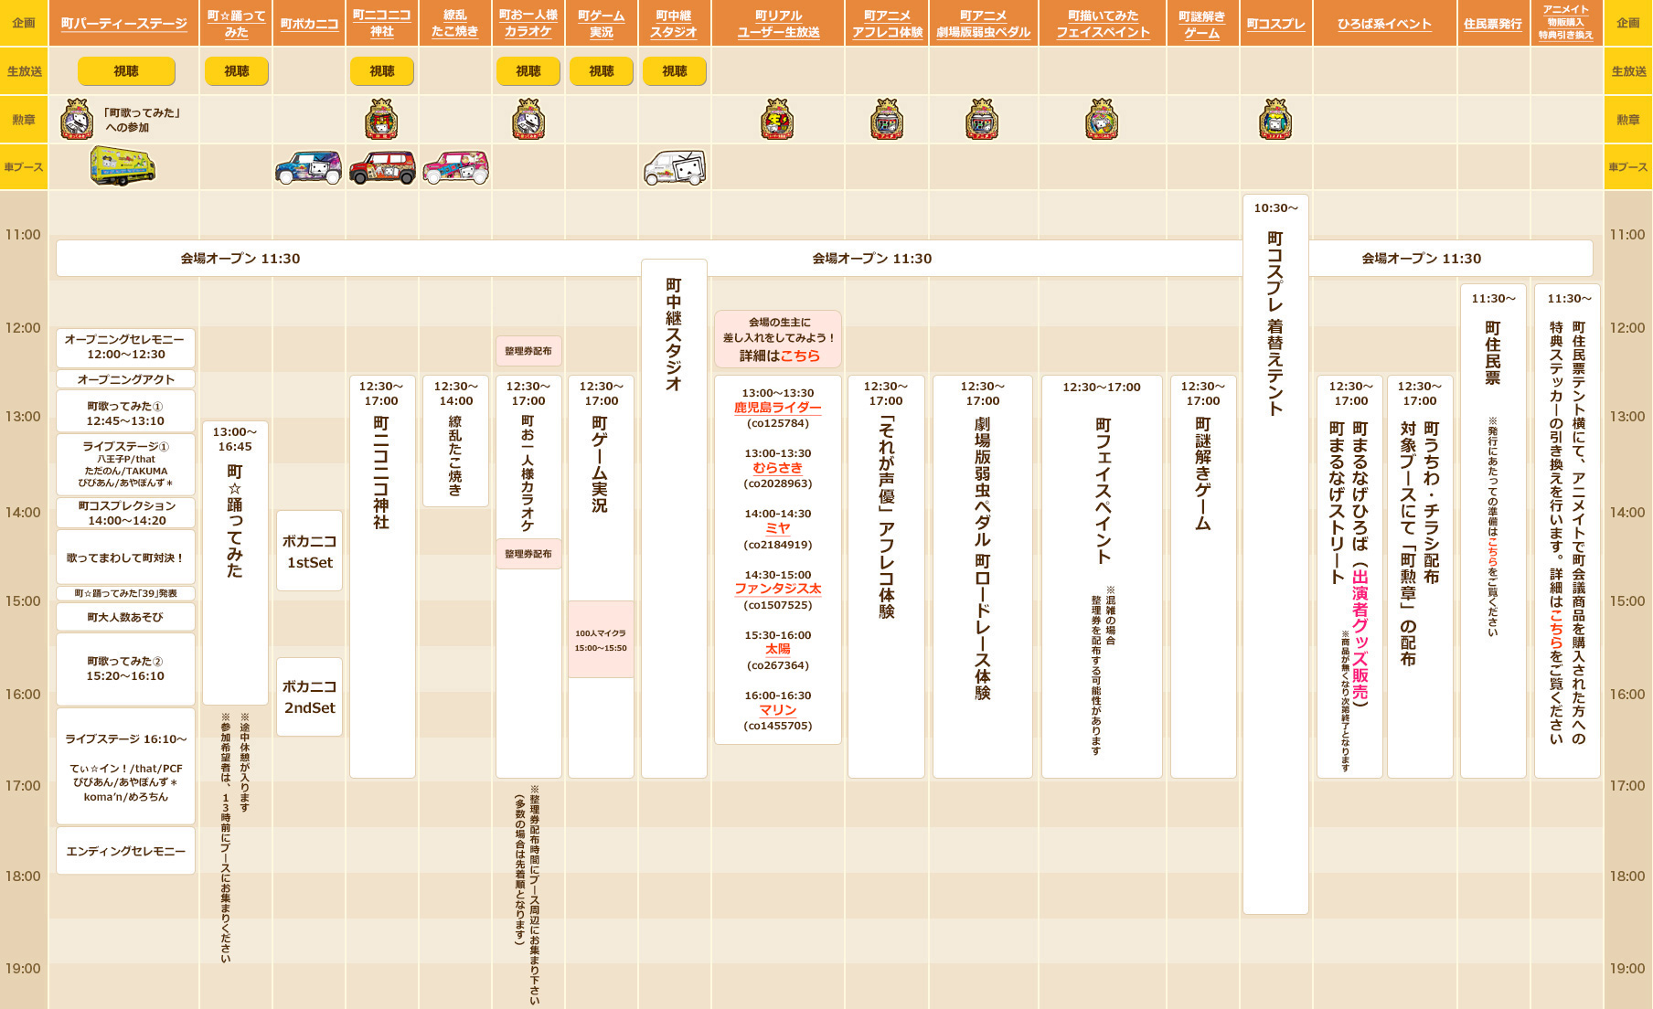Click the medal icon under 町描いてみたフェイスペイント
The width and height of the screenshot is (1653, 1009).
pos(1102,120)
